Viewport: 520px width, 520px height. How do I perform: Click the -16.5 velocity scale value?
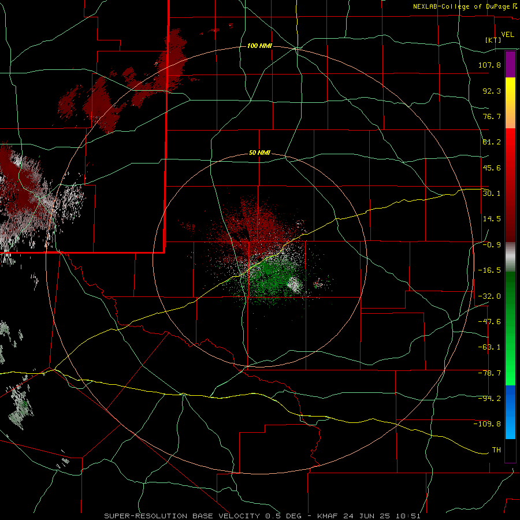489,270
